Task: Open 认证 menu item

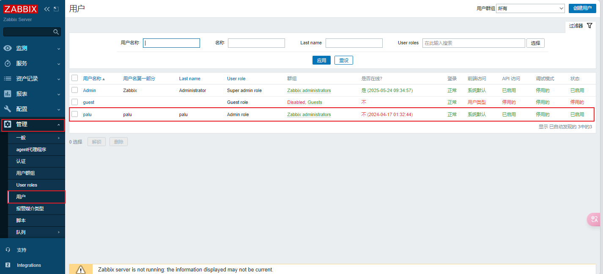Action: click(36, 161)
